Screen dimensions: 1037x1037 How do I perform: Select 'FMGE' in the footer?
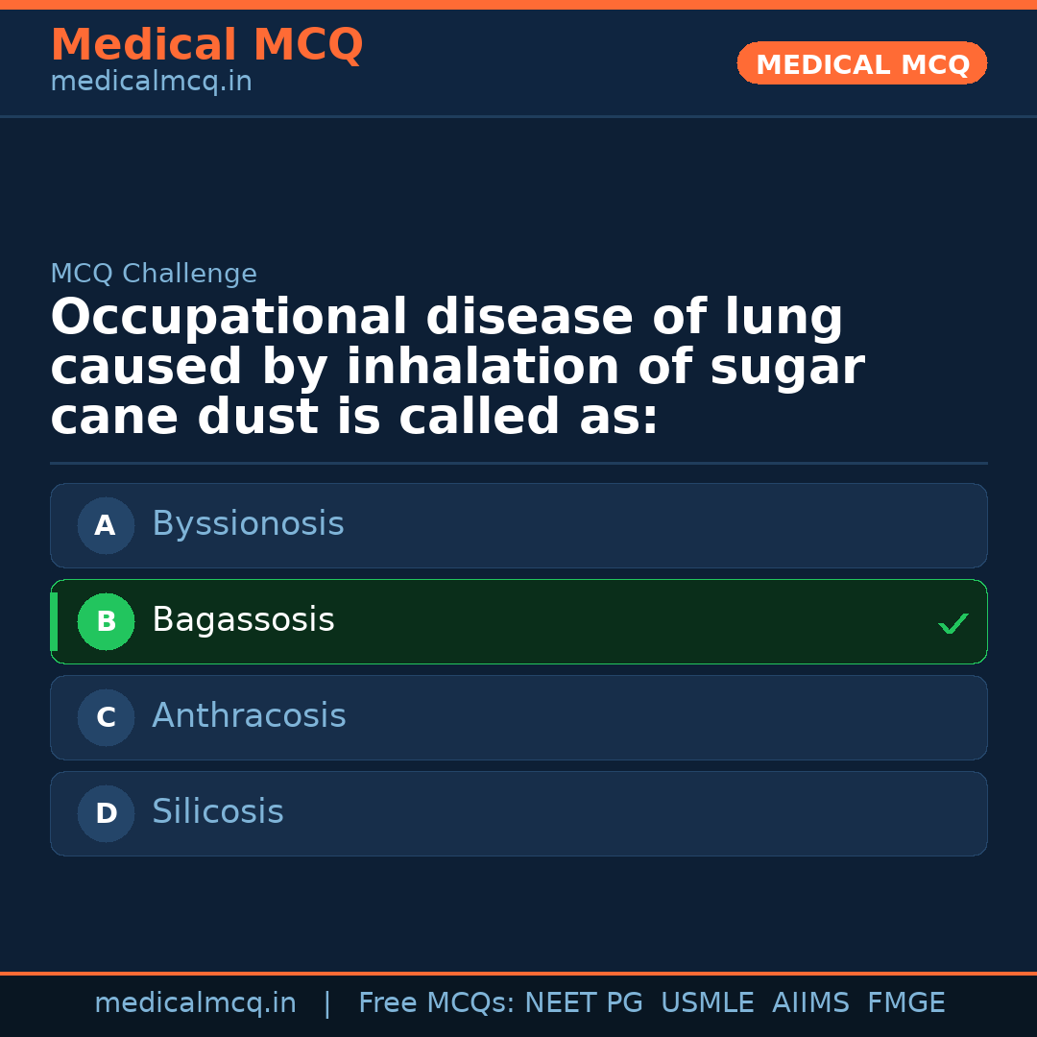coord(906,1003)
